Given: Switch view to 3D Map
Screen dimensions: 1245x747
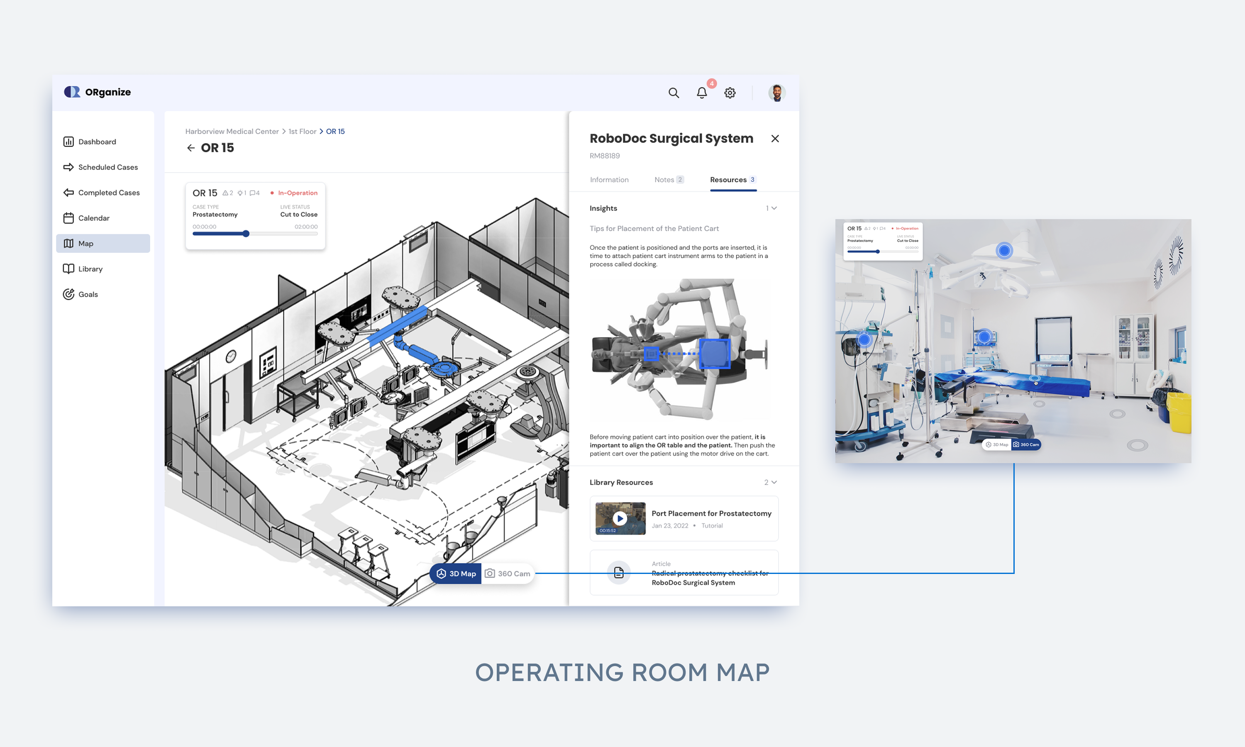Looking at the screenshot, I should 456,574.
